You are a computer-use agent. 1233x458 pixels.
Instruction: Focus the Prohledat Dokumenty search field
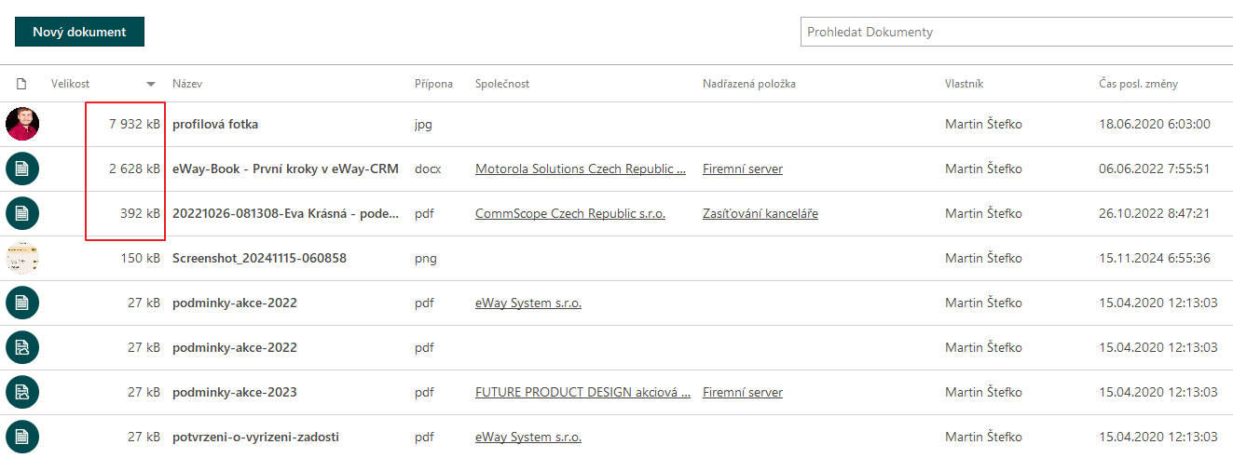click(1017, 32)
